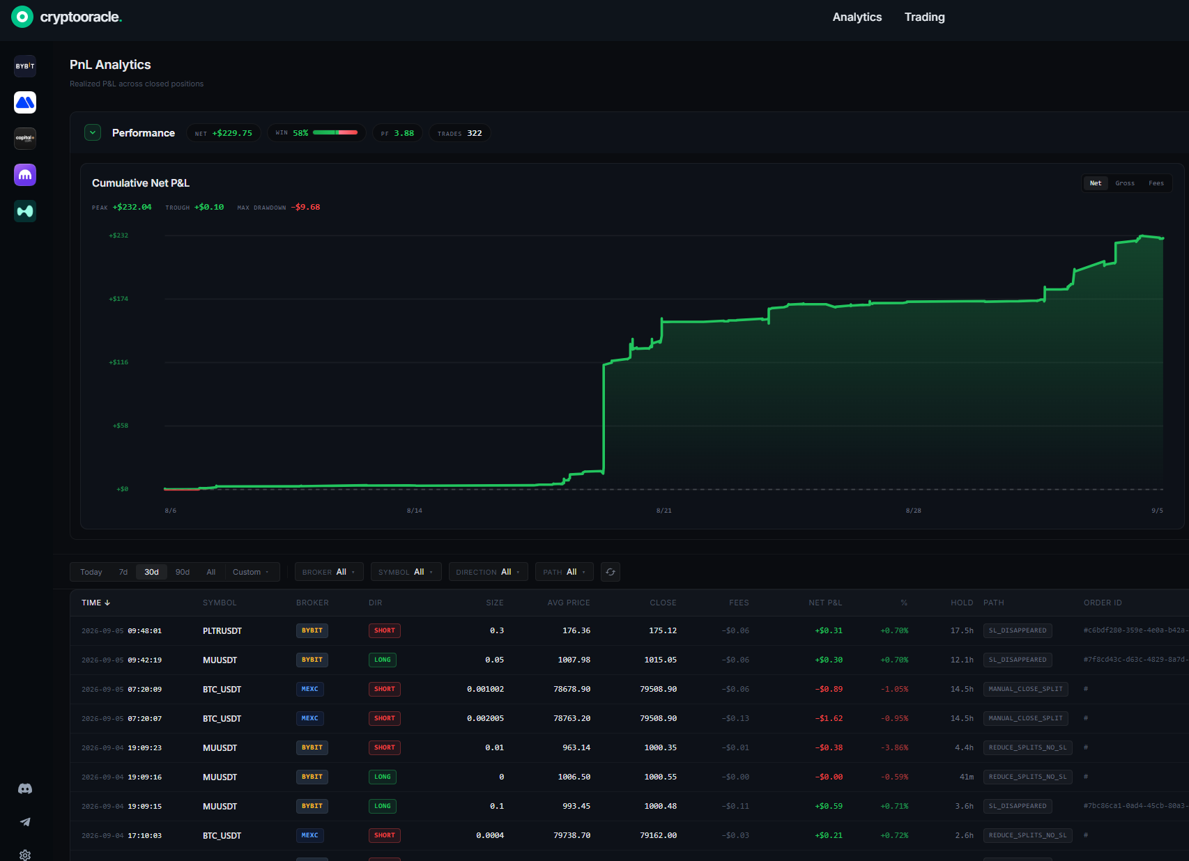Click net P&L value -$1.62

coord(829,718)
